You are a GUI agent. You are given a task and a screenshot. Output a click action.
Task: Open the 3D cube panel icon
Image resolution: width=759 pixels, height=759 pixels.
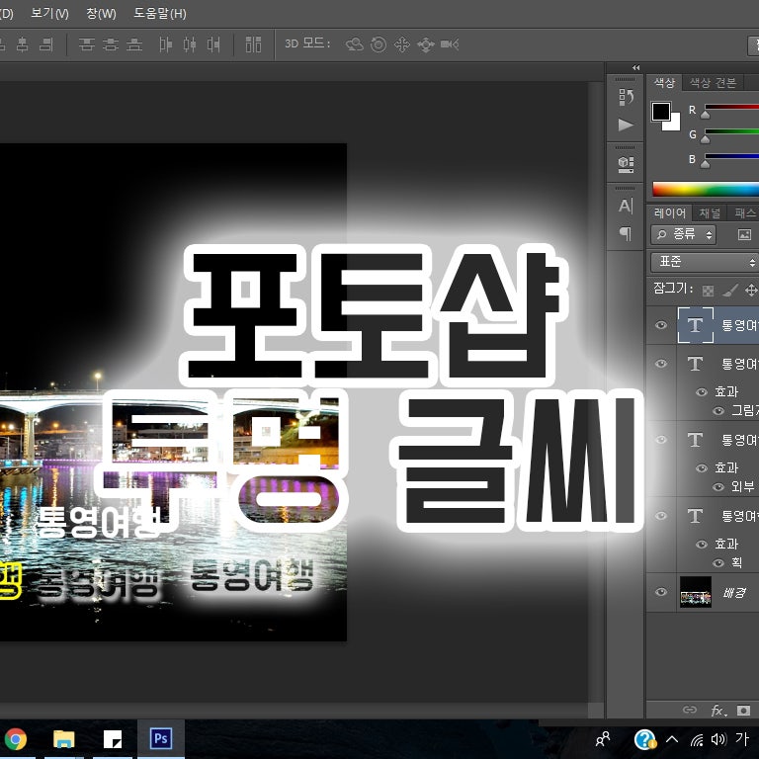(626, 165)
